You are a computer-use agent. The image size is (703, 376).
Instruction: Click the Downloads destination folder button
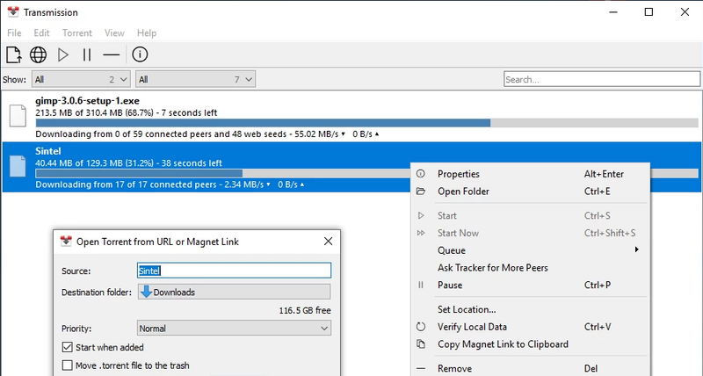(234, 292)
